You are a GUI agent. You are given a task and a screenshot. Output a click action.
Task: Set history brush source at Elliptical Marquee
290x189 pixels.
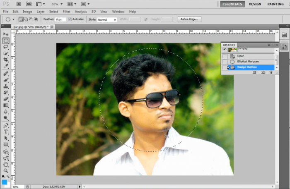[225, 62]
